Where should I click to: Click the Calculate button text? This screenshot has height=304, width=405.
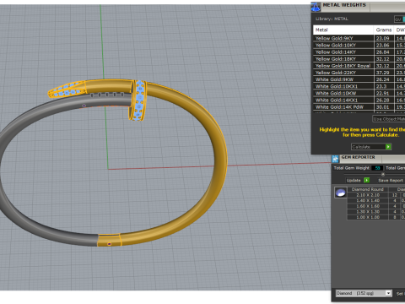[x=361, y=147]
